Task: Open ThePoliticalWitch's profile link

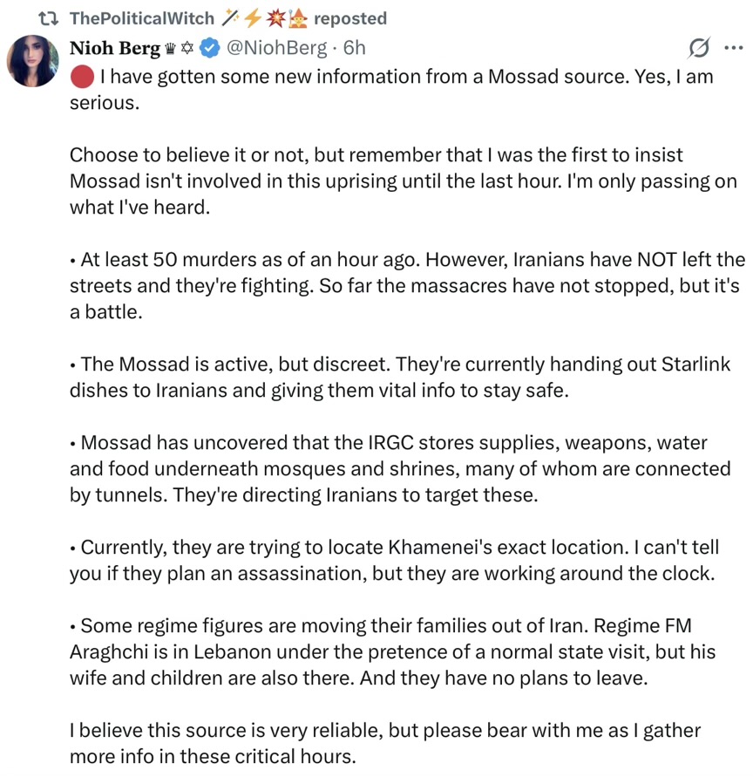Action: click(x=141, y=18)
